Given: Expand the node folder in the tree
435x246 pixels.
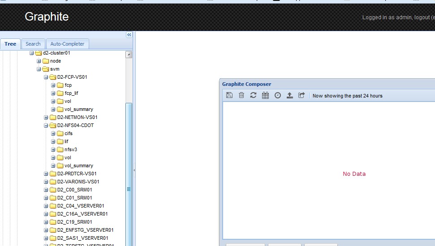Looking at the screenshot, I should (x=39, y=61).
